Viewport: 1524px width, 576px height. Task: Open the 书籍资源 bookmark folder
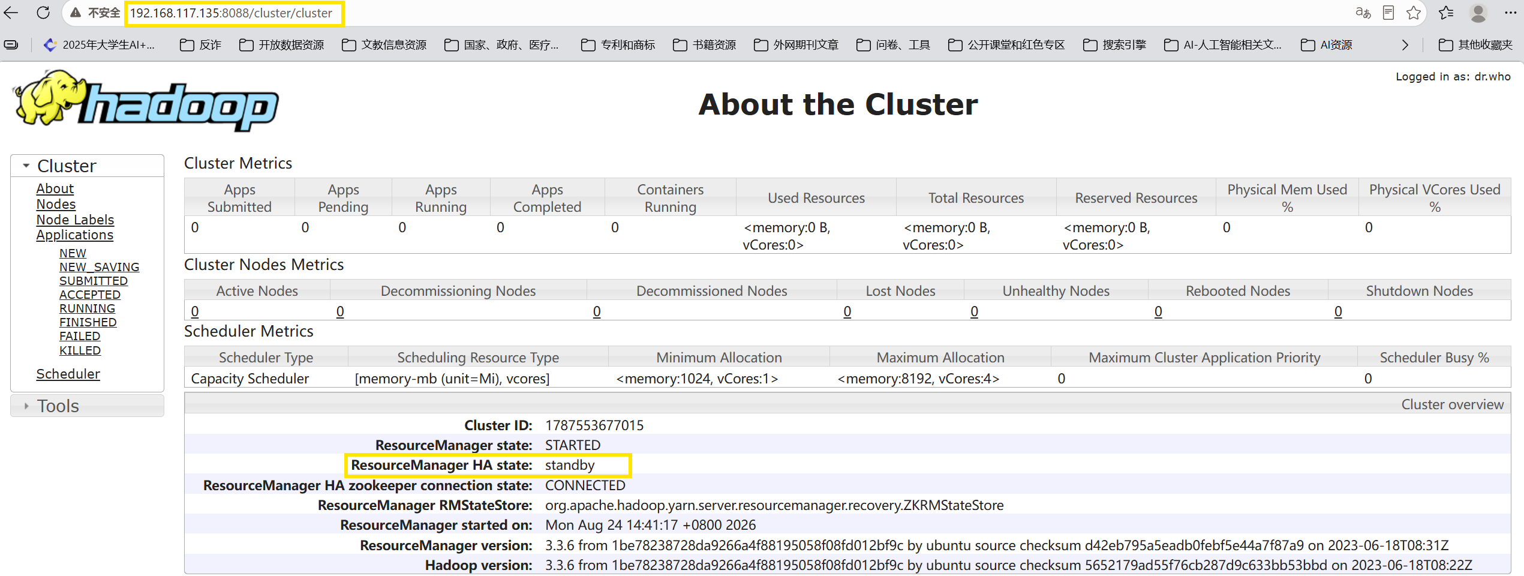coord(705,45)
